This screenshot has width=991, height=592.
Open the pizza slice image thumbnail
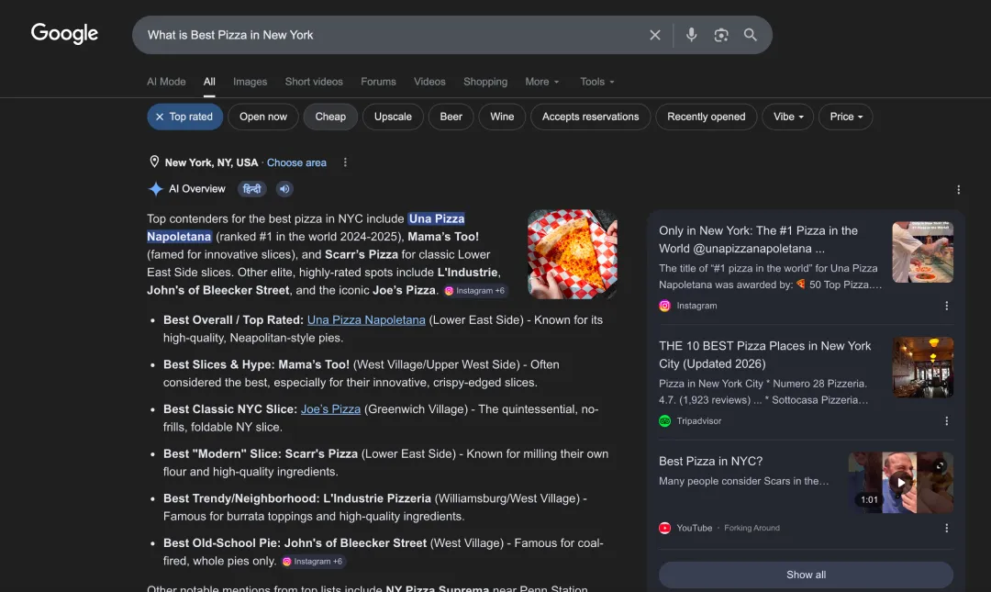click(572, 254)
